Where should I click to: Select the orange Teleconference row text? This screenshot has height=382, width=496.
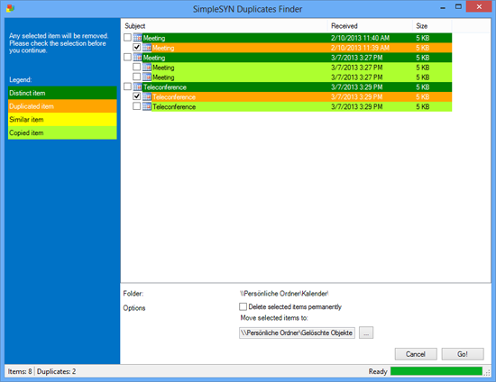click(174, 97)
